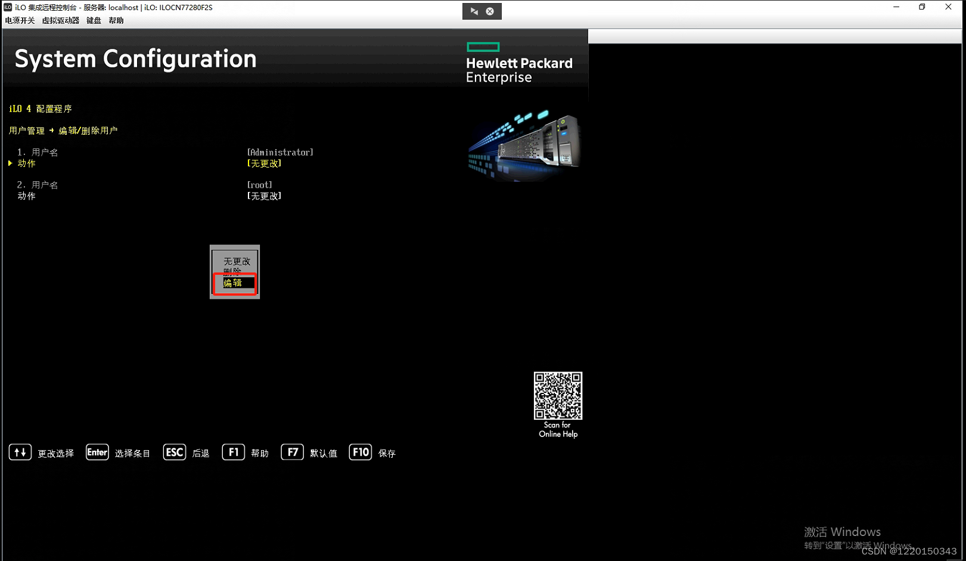Click the F1 help key icon
This screenshot has width=966, height=561.
234,452
